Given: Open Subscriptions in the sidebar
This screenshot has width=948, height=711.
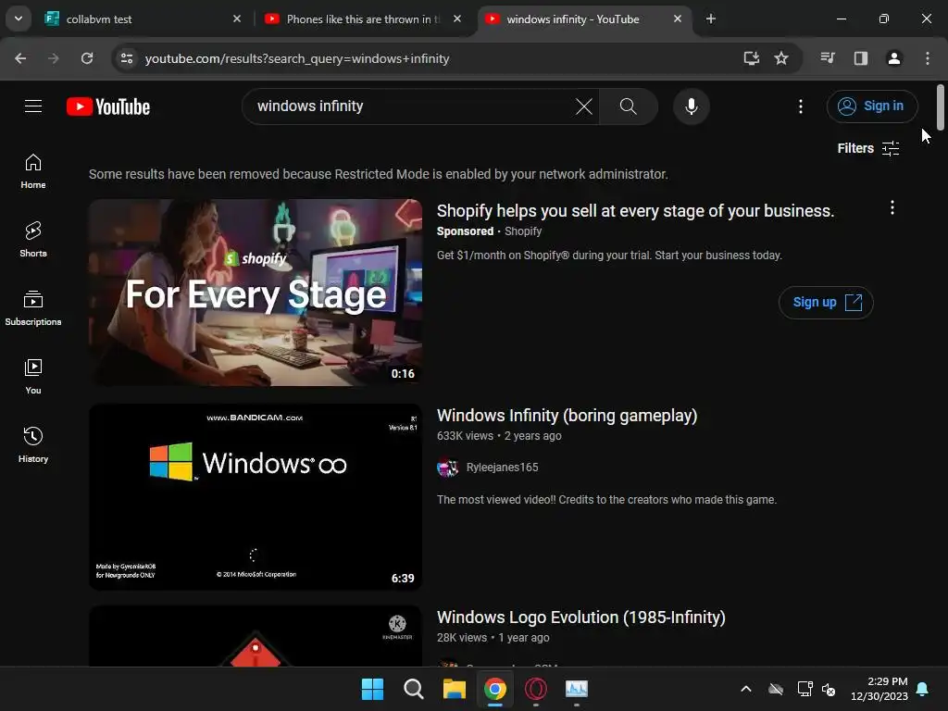Looking at the screenshot, I should (33, 307).
